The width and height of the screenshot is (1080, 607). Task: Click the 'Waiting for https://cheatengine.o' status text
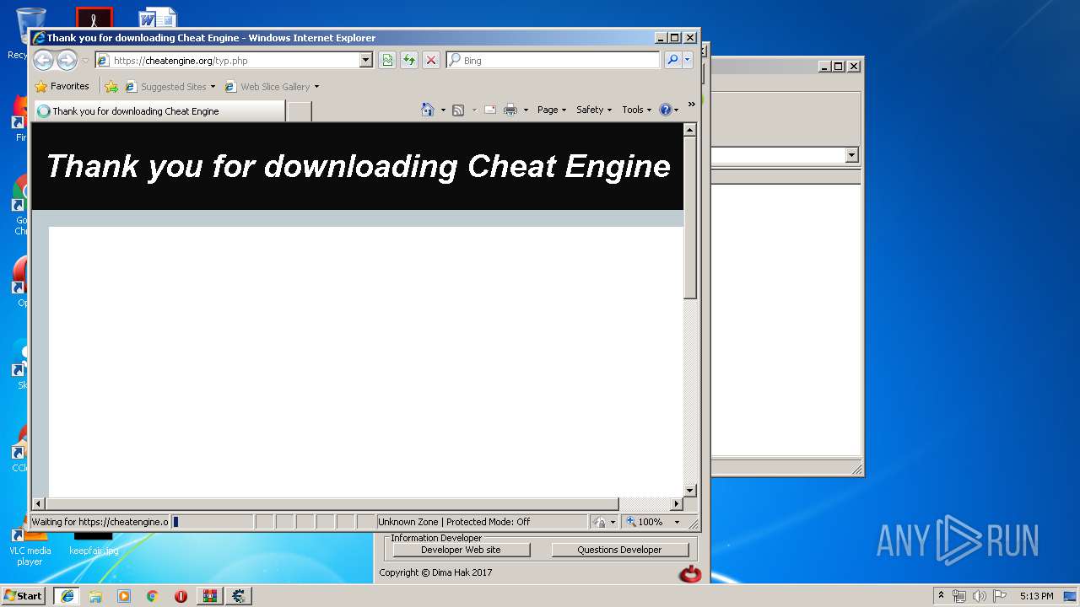[100, 522]
